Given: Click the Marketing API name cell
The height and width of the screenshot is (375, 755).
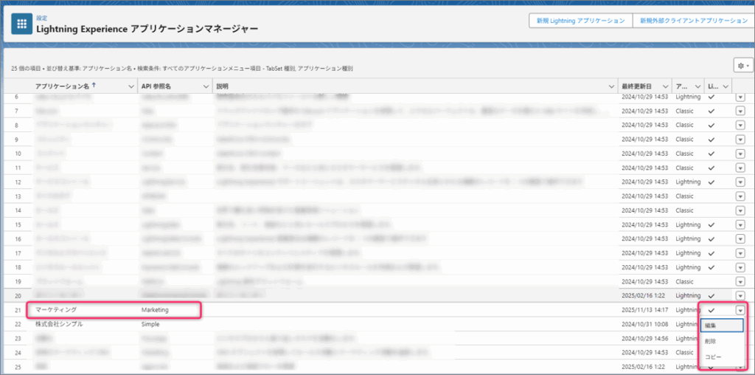Looking at the screenshot, I should (x=155, y=310).
